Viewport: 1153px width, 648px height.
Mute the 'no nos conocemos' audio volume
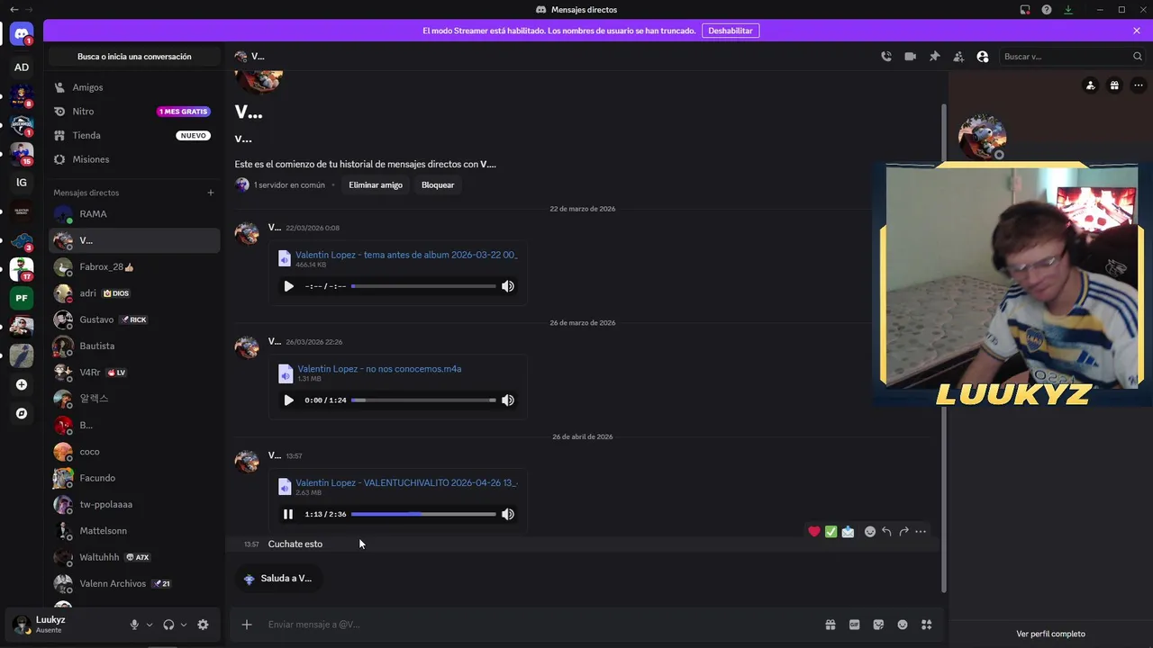(x=508, y=400)
